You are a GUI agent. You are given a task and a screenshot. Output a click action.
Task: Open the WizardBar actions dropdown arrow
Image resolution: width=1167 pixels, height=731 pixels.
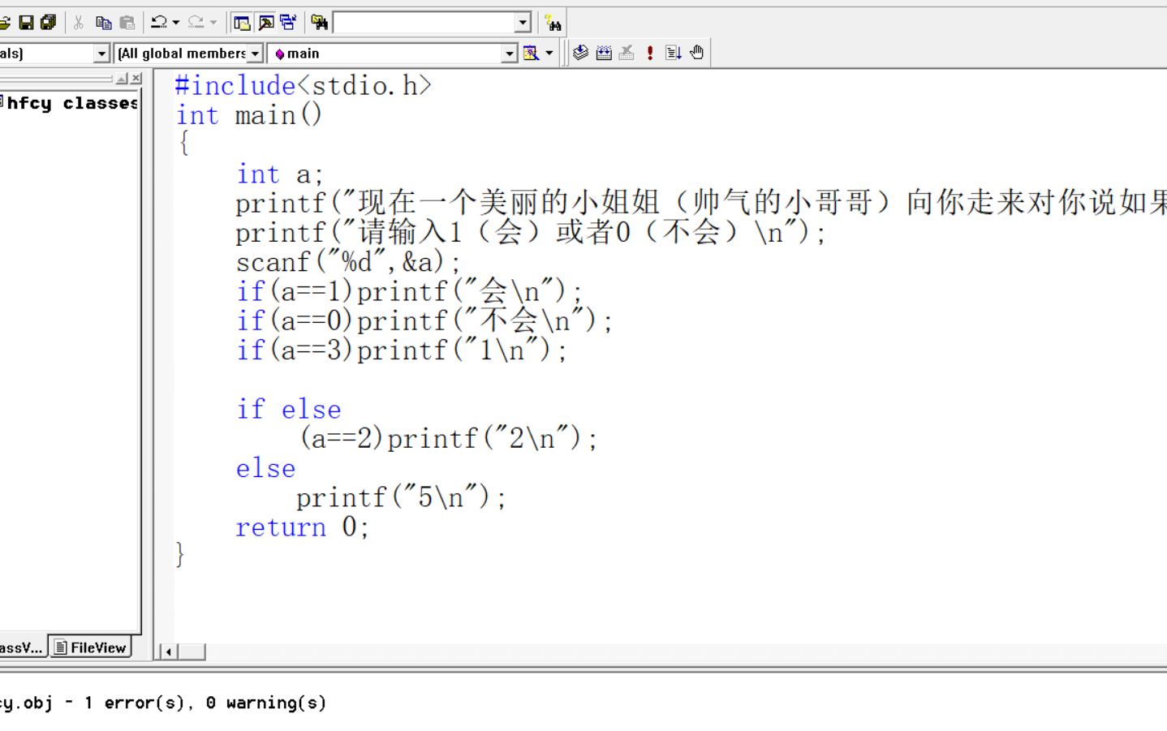[x=549, y=54]
